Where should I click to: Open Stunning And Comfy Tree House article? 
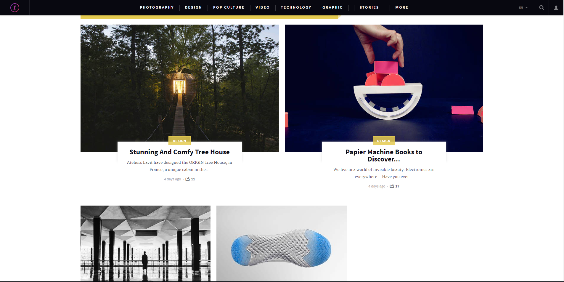179,152
